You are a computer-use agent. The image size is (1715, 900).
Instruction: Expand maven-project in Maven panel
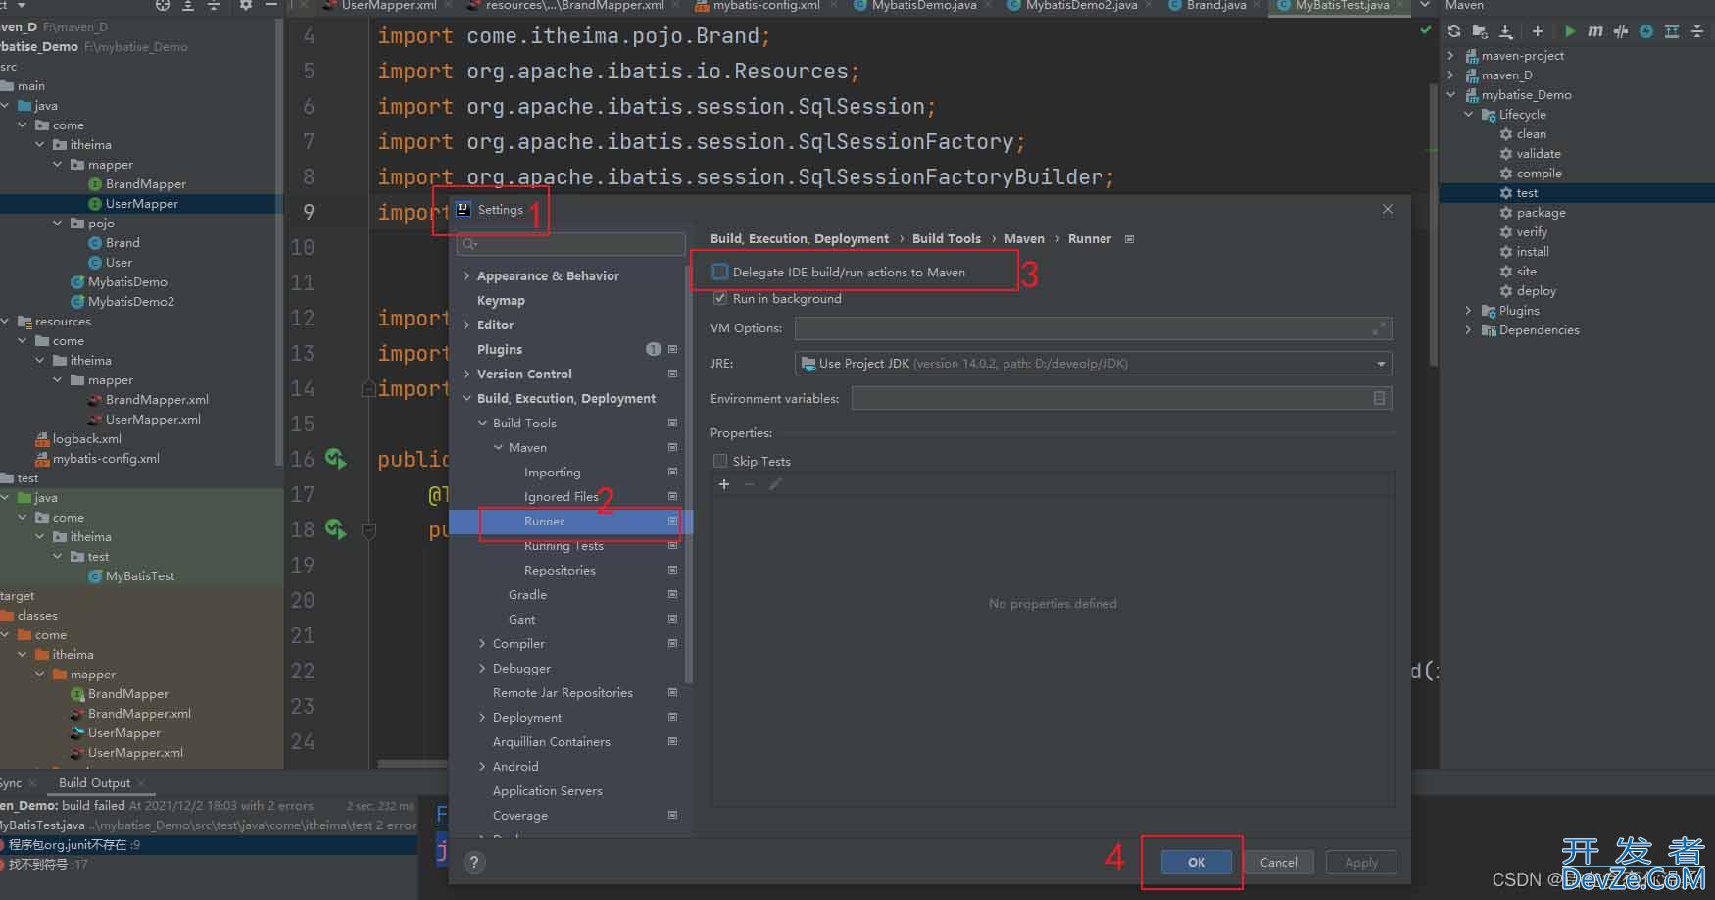pyautogui.click(x=1451, y=56)
